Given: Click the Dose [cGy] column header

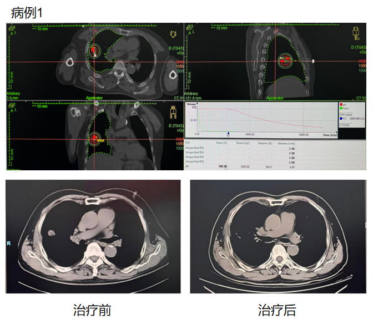Looking at the screenshot, I should point(242,143).
